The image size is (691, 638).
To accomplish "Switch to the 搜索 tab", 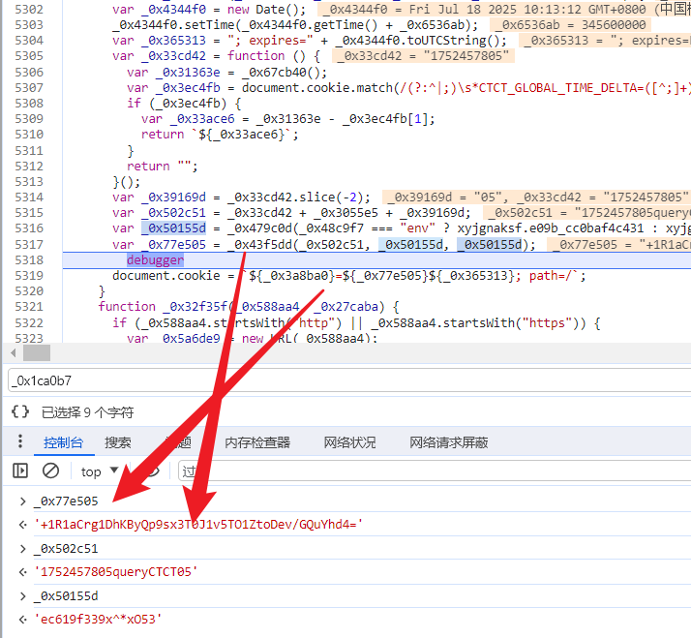I will pyautogui.click(x=118, y=442).
